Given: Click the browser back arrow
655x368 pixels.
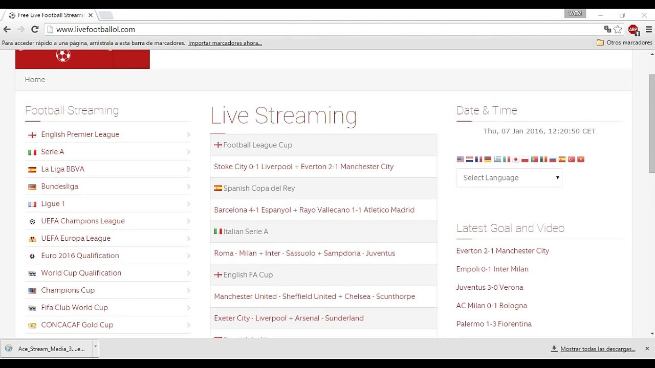Looking at the screenshot, I should pyautogui.click(x=7, y=29).
